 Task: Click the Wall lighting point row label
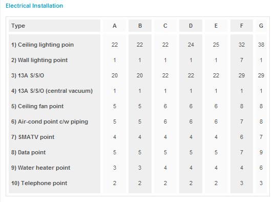[x=39, y=60]
